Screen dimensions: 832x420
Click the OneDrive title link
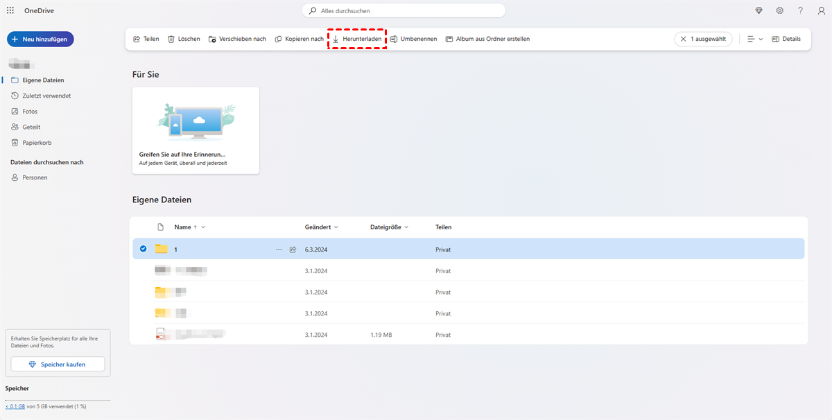pyautogui.click(x=38, y=10)
